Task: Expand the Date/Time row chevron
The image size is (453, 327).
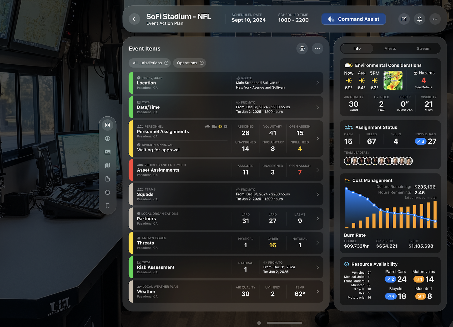Action: 318,107
